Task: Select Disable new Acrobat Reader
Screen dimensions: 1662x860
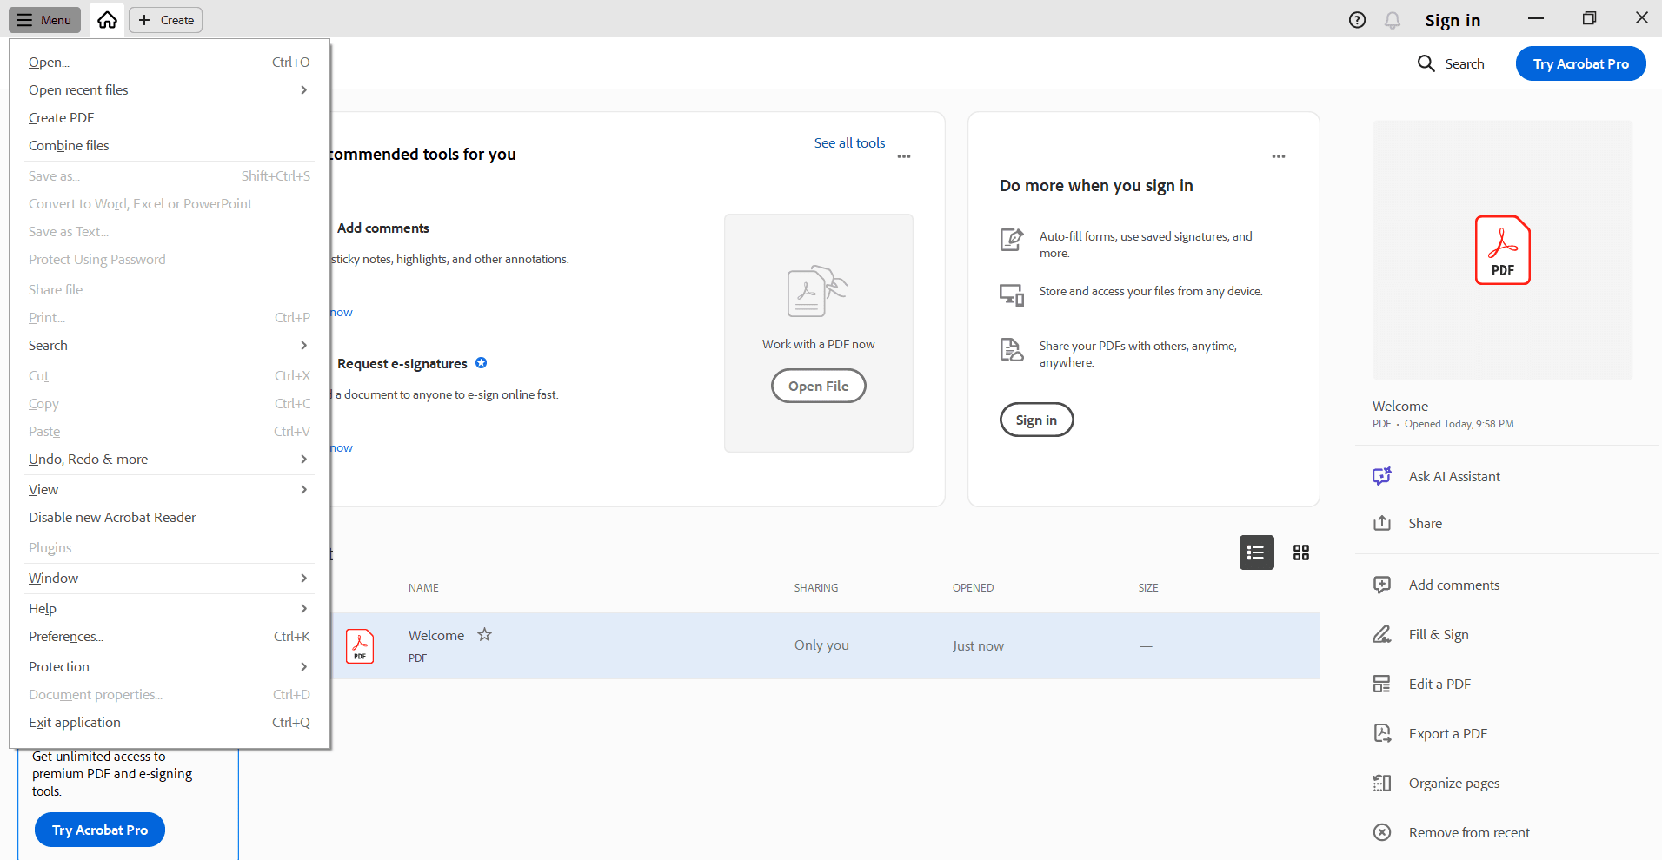Action: pos(169,517)
